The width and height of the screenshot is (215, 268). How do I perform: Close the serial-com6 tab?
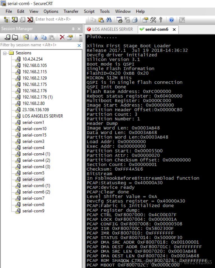(x=174, y=29)
